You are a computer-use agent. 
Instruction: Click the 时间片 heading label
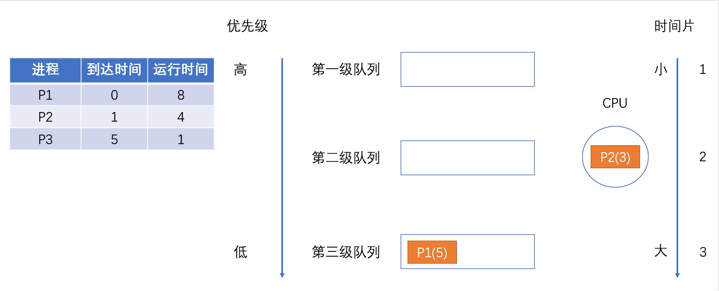(674, 26)
